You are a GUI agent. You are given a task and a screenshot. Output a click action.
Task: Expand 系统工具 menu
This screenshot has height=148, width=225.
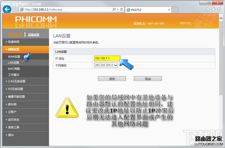26,127
